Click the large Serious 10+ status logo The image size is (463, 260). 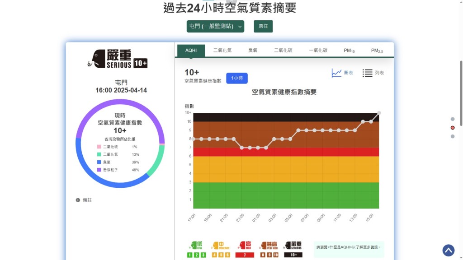point(118,59)
